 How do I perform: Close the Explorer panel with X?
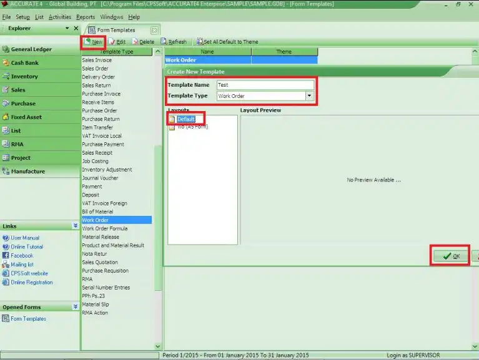pos(76,28)
